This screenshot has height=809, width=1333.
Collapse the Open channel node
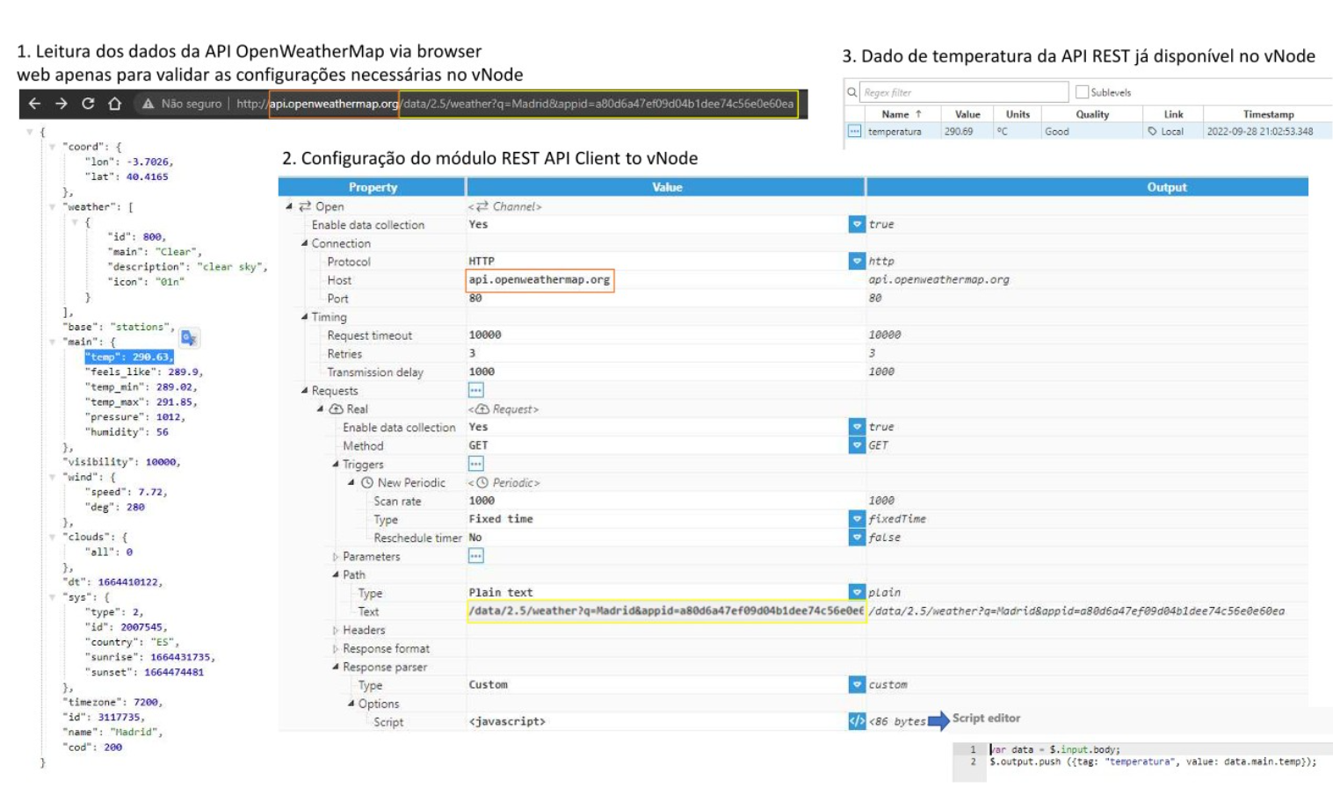coord(289,206)
